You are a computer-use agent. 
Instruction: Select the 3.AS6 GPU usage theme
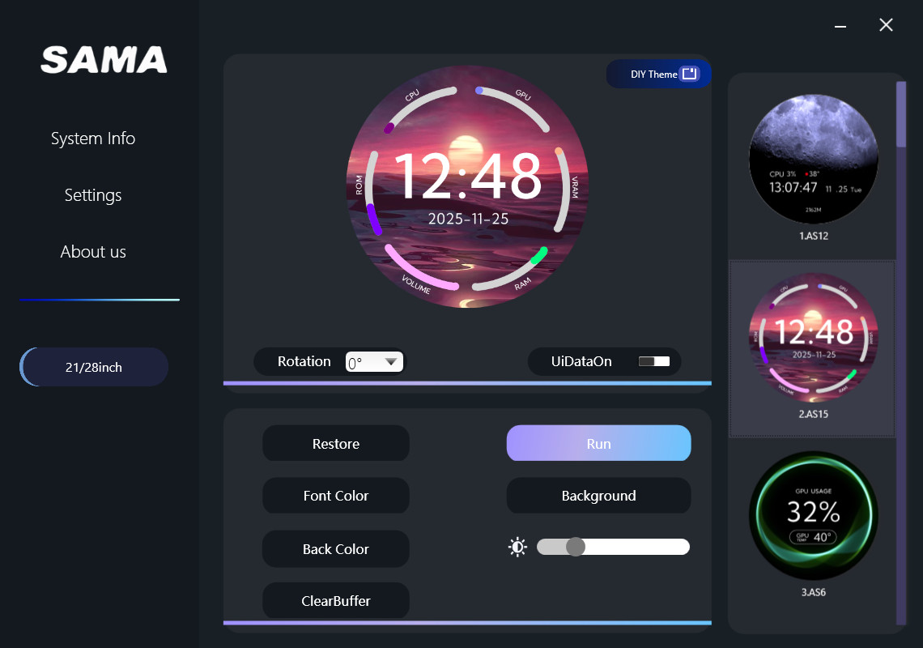(813, 516)
